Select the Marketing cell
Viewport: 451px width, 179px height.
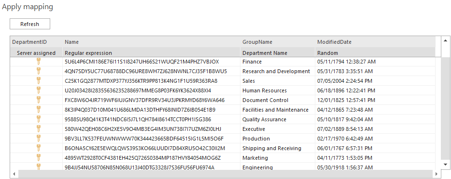(x=278, y=158)
